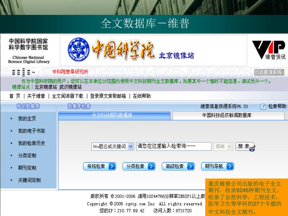Click the 中科院寒旱研究所 institution name
The width and height of the screenshot is (288, 216).
pos(70,72)
